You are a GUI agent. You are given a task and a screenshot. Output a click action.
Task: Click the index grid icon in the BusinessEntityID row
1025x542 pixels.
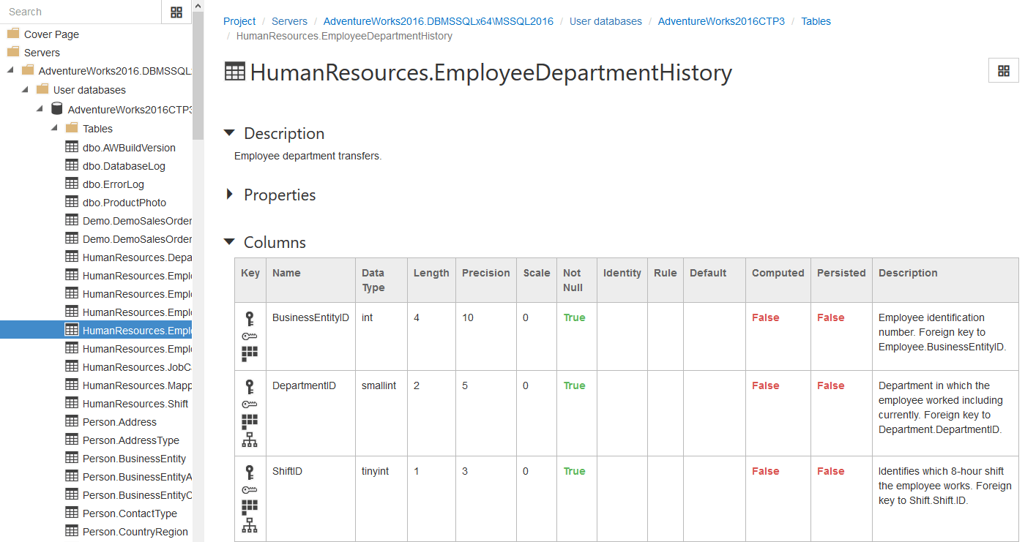tap(250, 354)
